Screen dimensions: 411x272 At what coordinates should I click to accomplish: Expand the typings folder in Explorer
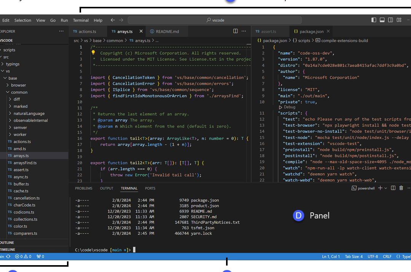coord(13,64)
